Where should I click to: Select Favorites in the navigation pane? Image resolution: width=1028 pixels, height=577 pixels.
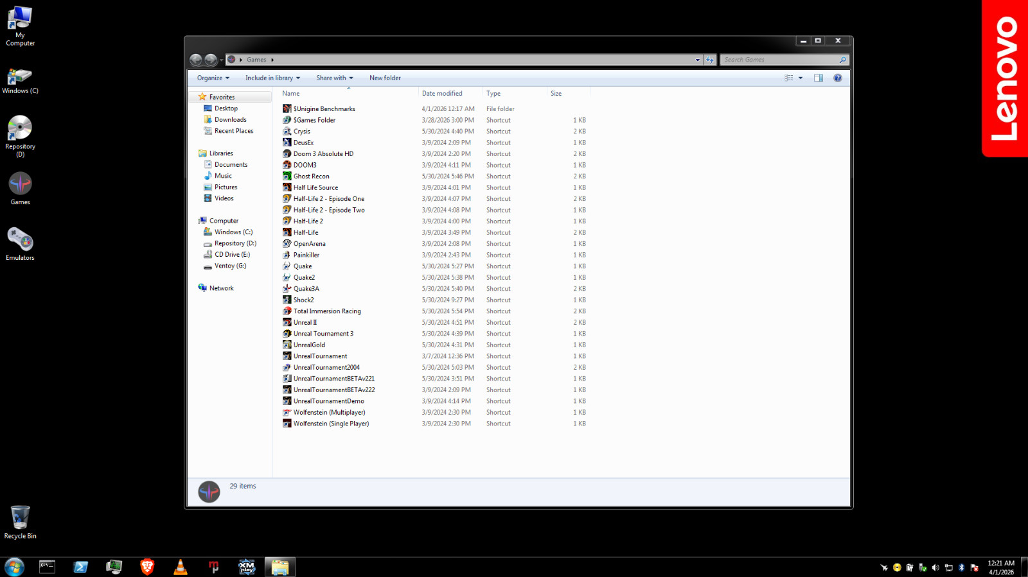(x=222, y=98)
